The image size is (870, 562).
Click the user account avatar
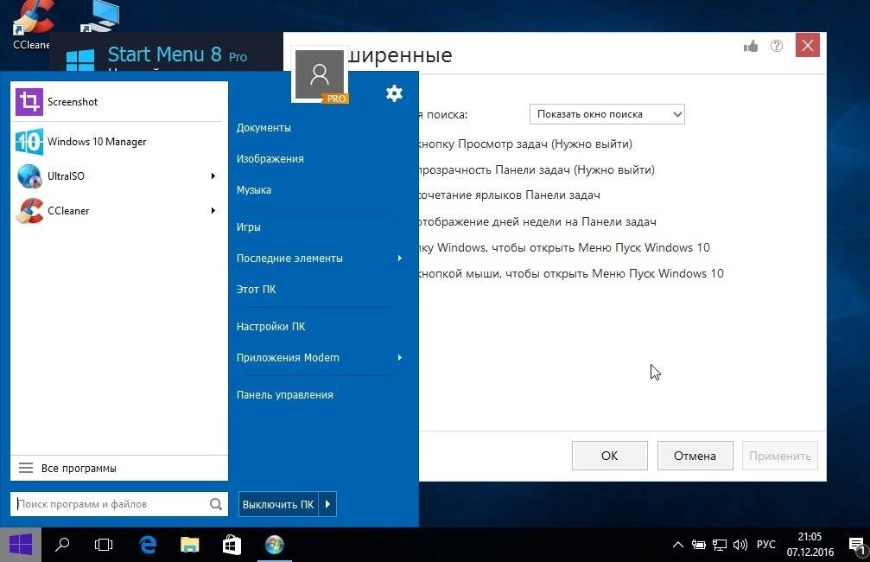[x=320, y=75]
